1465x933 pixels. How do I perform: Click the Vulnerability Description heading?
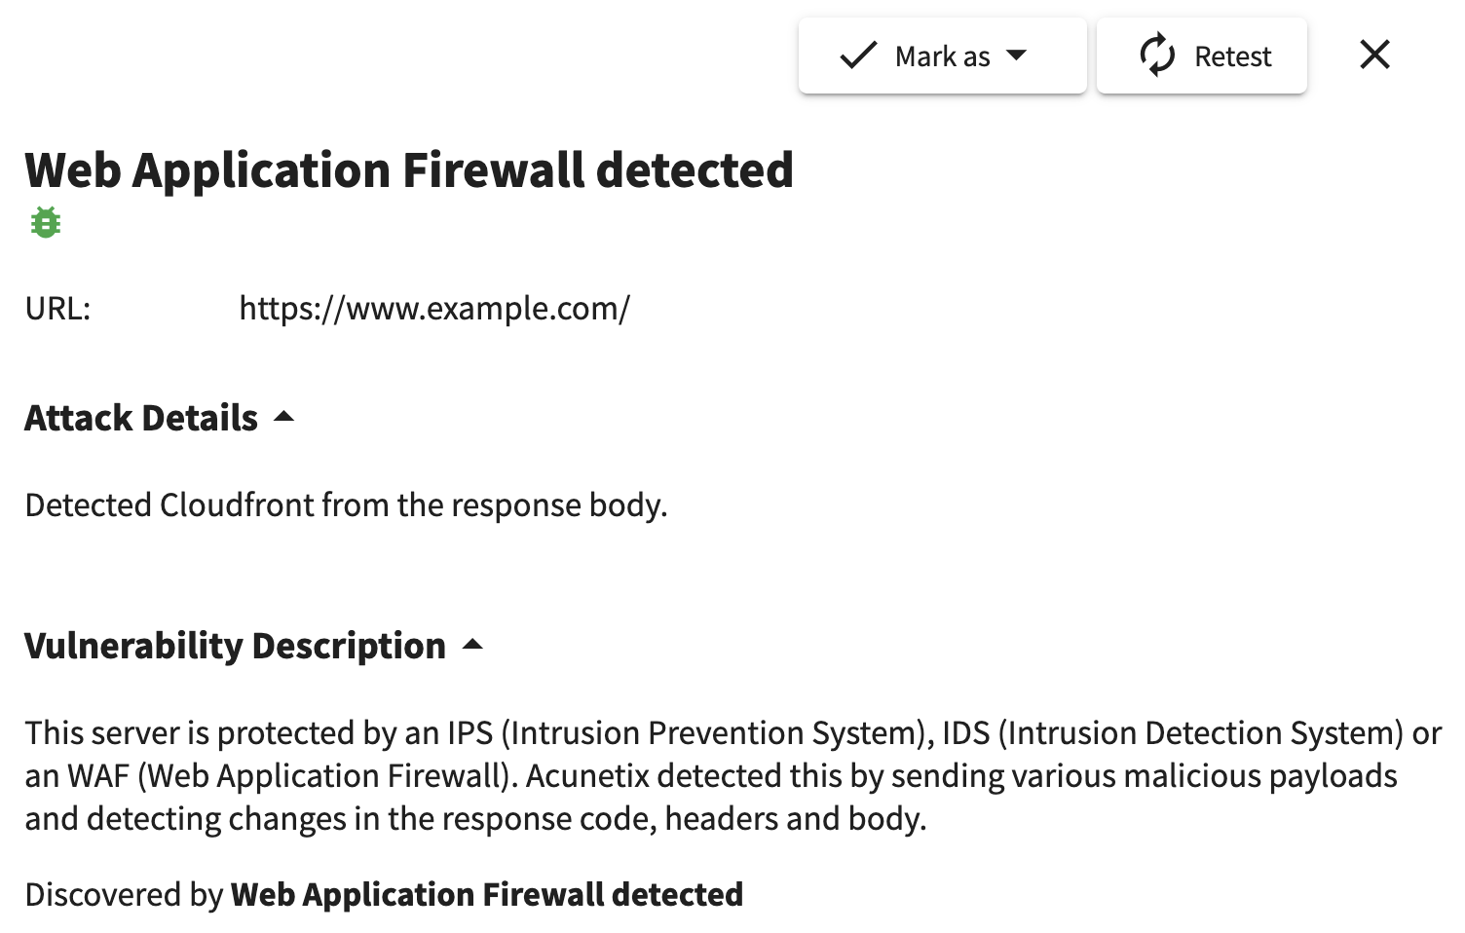pos(235,646)
